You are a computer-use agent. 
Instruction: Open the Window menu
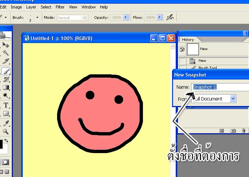coord(88,7)
